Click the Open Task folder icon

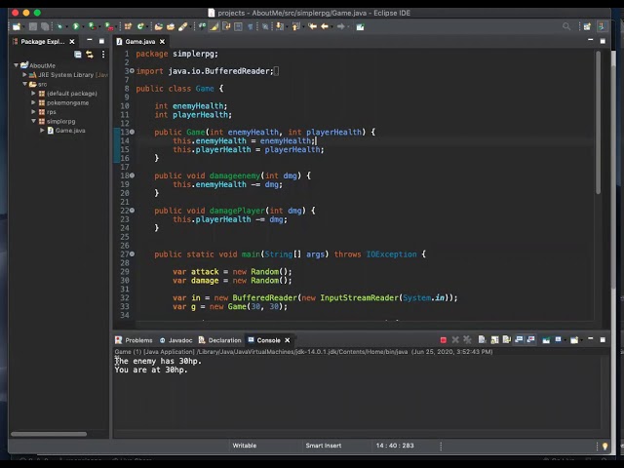[x=171, y=26]
